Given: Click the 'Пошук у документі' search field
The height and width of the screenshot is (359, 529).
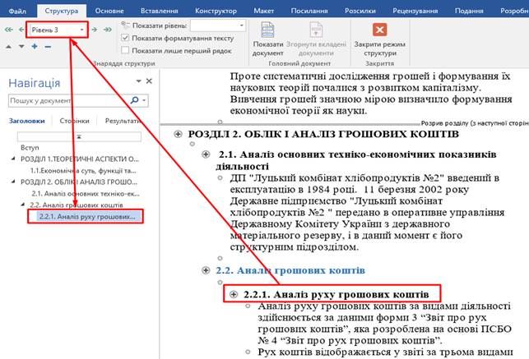Looking at the screenshot, I should pyautogui.click(x=66, y=101).
